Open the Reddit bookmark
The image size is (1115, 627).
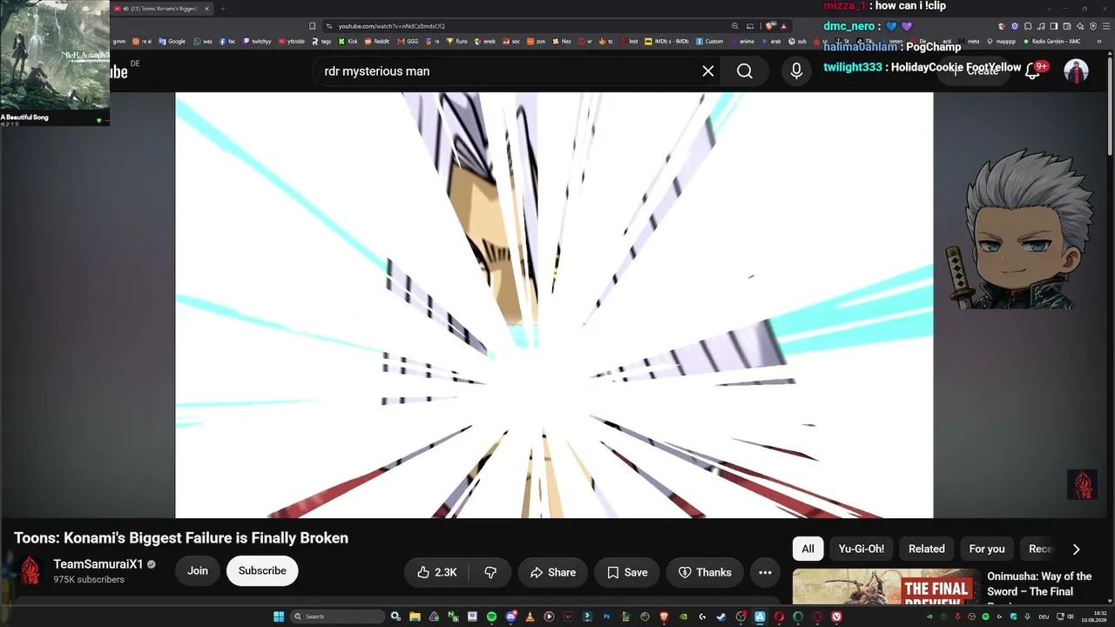[377, 41]
